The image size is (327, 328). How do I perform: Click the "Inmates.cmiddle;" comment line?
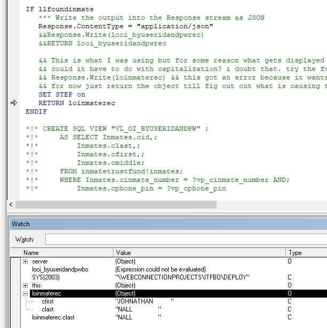(x=85, y=163)
